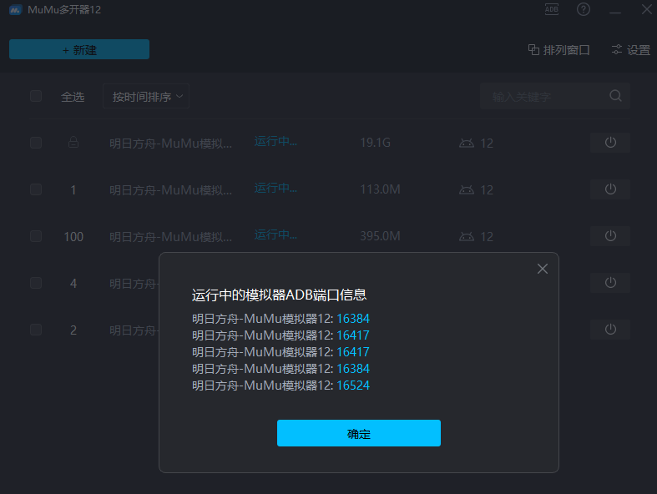Click 运行中 status of 19.1G emulator
The height and width of the screenshot is (494, 657).
pyautogui.click(x=275, y=142)
